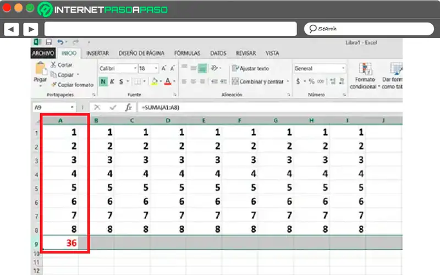The image size is (440, 275).
Task: Undo the last action
Action: pyautogui.click(x=61, y=42)
